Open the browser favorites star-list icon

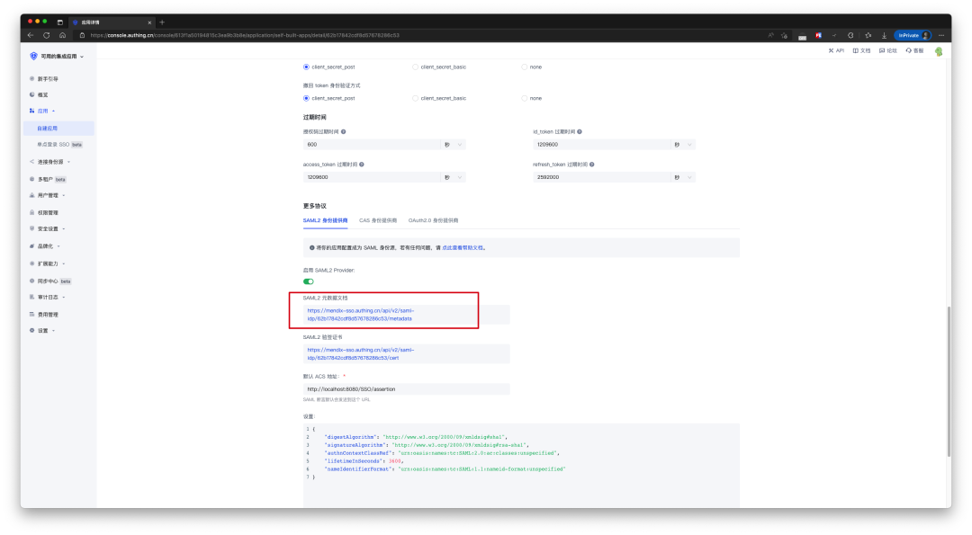pyautogui.click(x=868, y=35)
